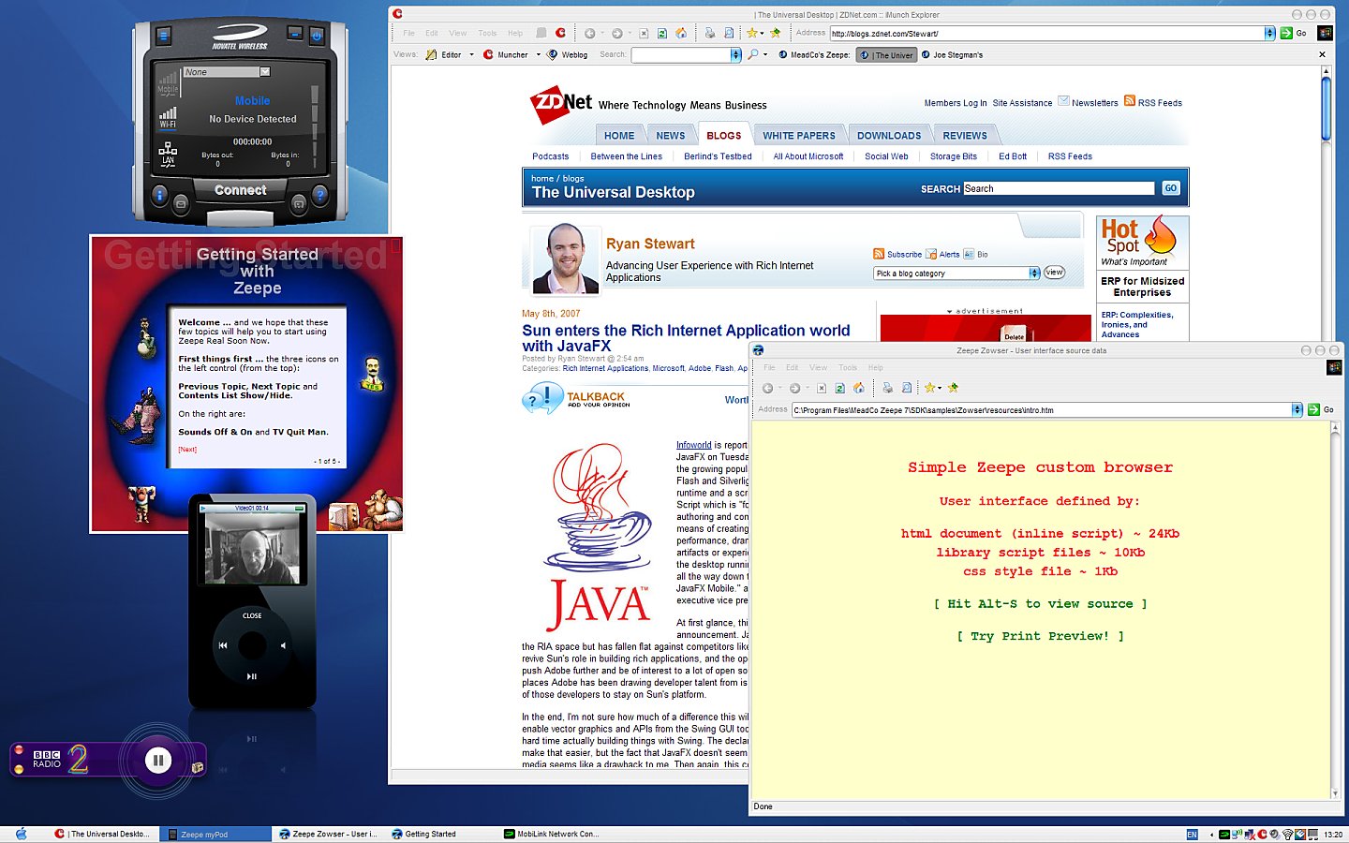Open the Zeepe Zowser address bar dropdown
1349x843 pixels.
click(x=1297, y=409)
